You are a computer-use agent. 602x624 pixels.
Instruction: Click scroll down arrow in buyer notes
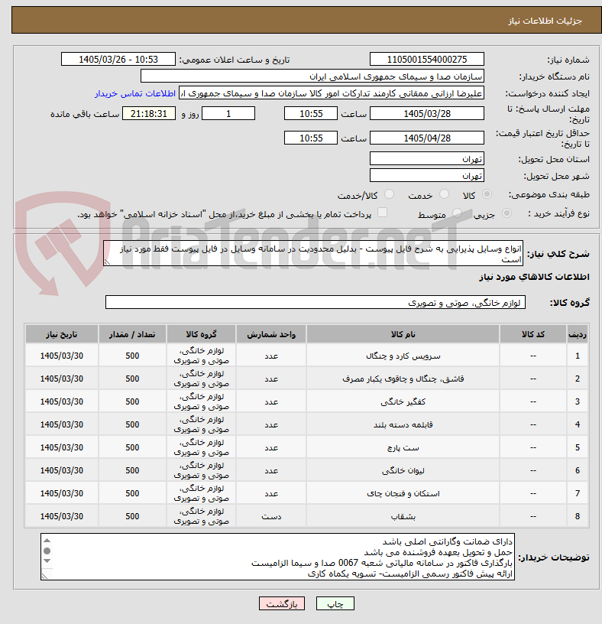coord(47,561)
